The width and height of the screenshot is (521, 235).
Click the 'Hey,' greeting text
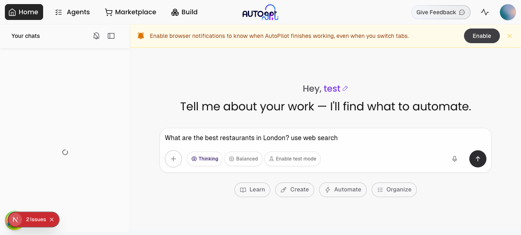point(312,88)
